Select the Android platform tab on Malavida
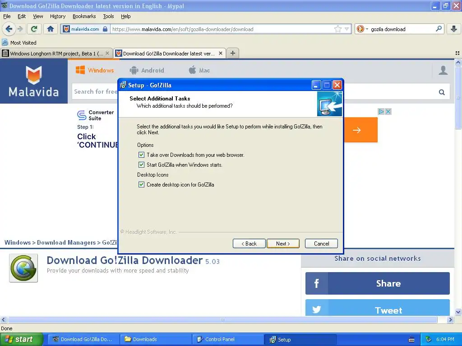Image resolution: width=462 pixels, height=346 pixels. coord(147,70)
